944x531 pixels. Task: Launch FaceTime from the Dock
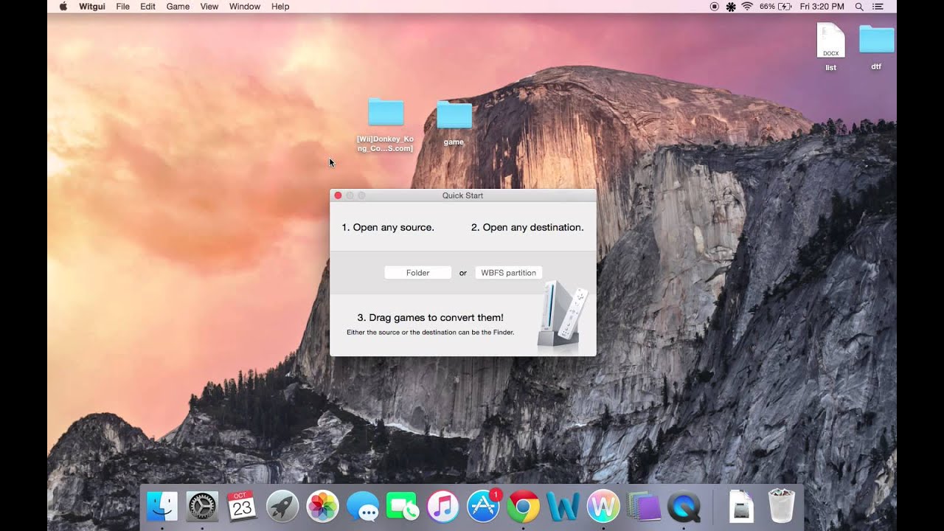[x=403, y=507]
